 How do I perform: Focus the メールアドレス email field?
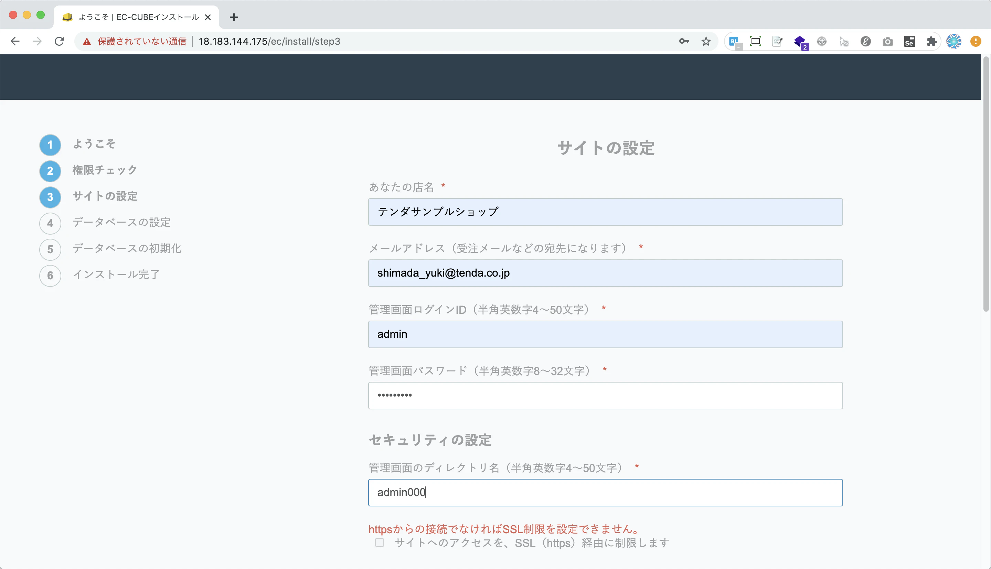[x=605, y=273]
